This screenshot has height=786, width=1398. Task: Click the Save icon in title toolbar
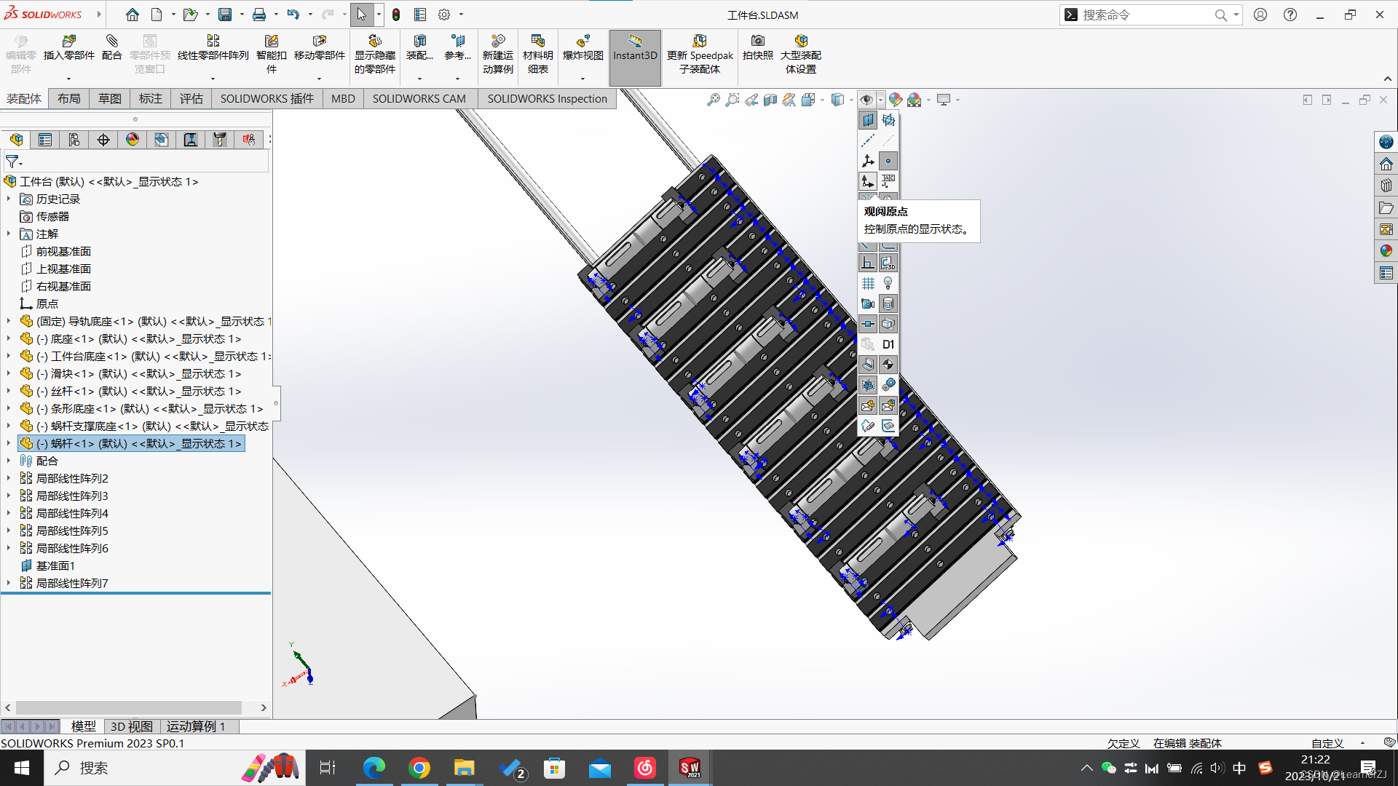[x=225, y=15]
